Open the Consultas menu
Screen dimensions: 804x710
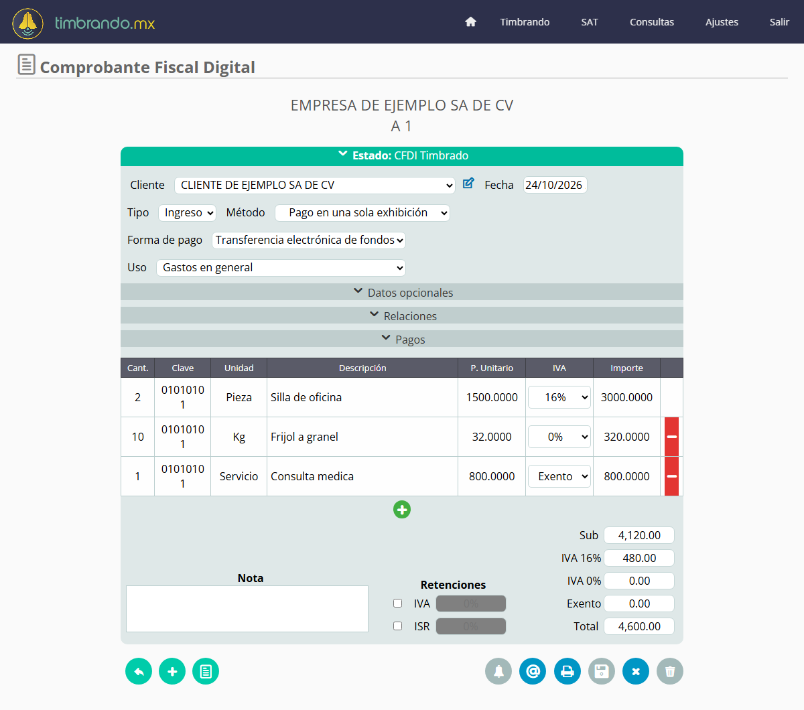tap(652, 22)
